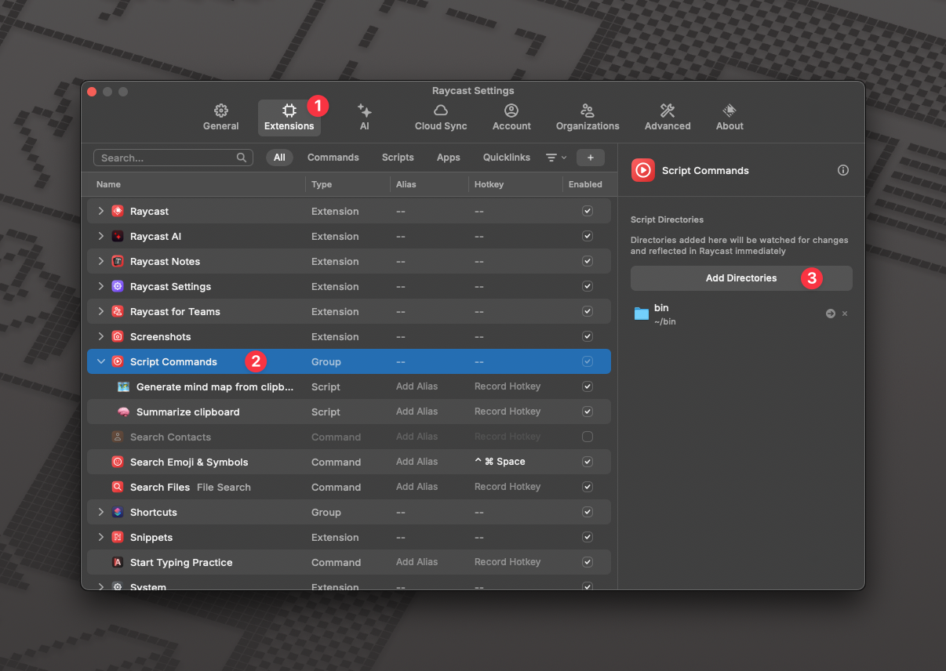Disable the Summarize clipboard script checkbox
The width and height of the screenshot is (946, 671).
(587, 412)
